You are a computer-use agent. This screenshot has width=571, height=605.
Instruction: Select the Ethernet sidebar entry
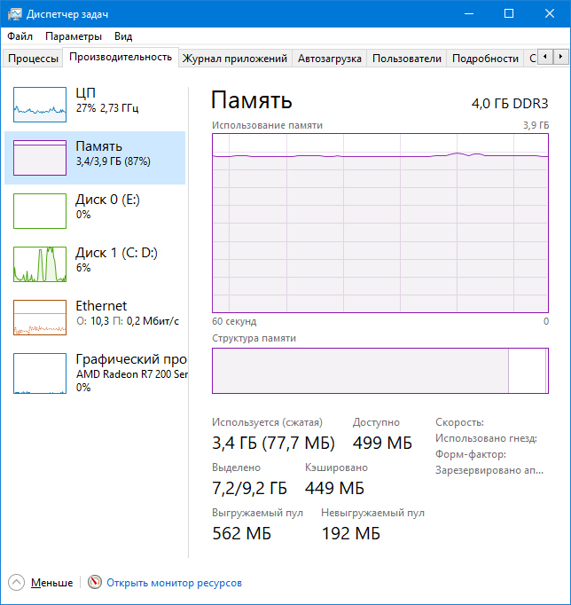point(95,318)
